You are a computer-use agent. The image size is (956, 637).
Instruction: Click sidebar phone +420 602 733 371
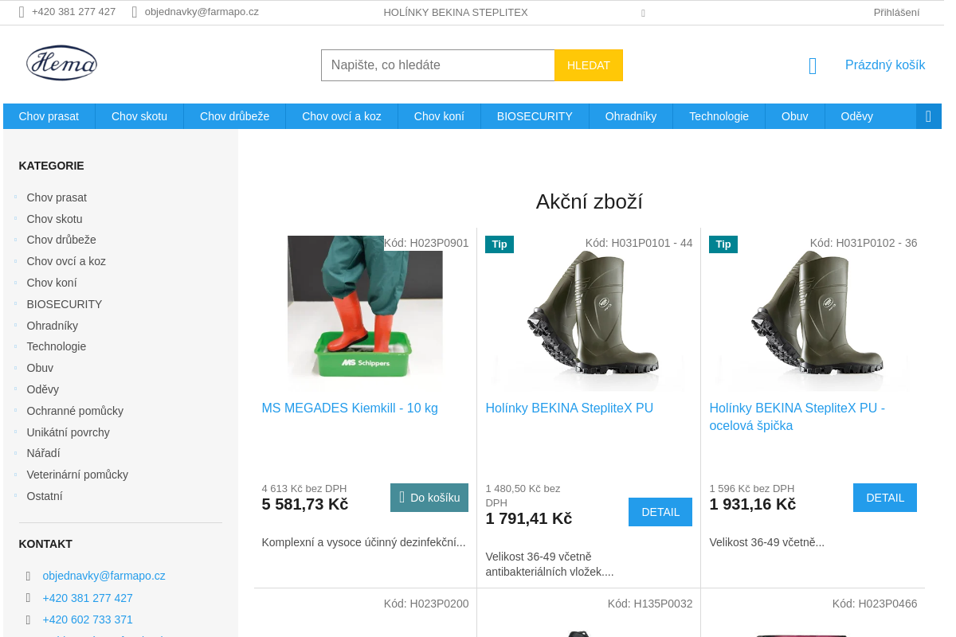pos(88,619)
